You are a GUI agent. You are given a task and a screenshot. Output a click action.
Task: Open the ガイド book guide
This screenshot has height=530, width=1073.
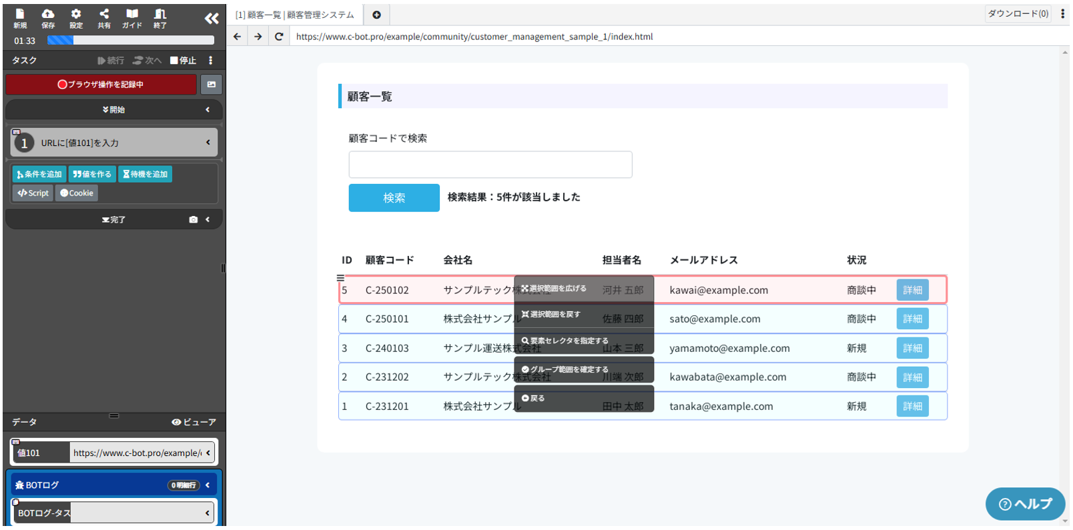132,19
